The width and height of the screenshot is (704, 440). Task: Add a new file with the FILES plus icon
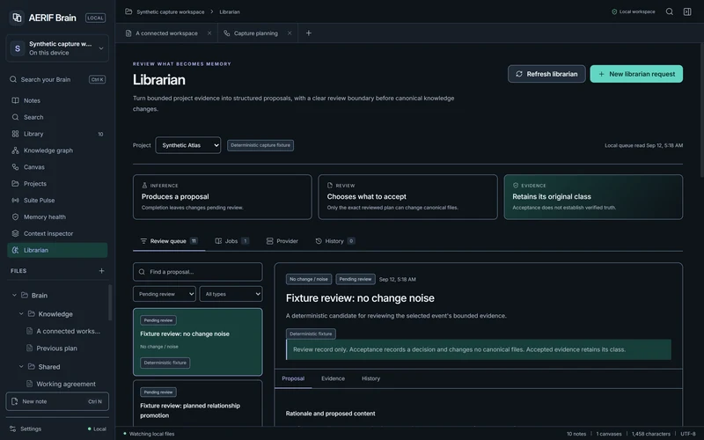click(x=101, y=271)
